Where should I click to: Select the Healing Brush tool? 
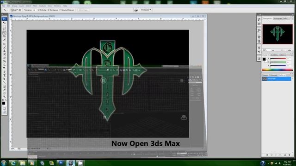coord(4,44)
